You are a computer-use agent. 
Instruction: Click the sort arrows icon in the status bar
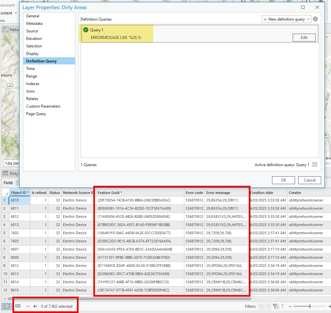coord(282,306)
